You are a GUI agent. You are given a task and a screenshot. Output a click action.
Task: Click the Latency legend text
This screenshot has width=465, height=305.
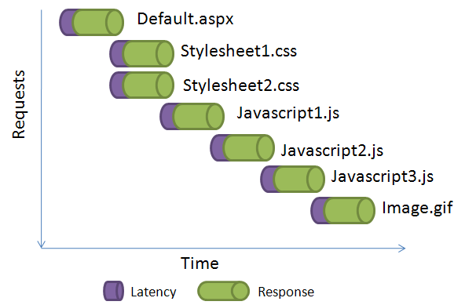153,292
